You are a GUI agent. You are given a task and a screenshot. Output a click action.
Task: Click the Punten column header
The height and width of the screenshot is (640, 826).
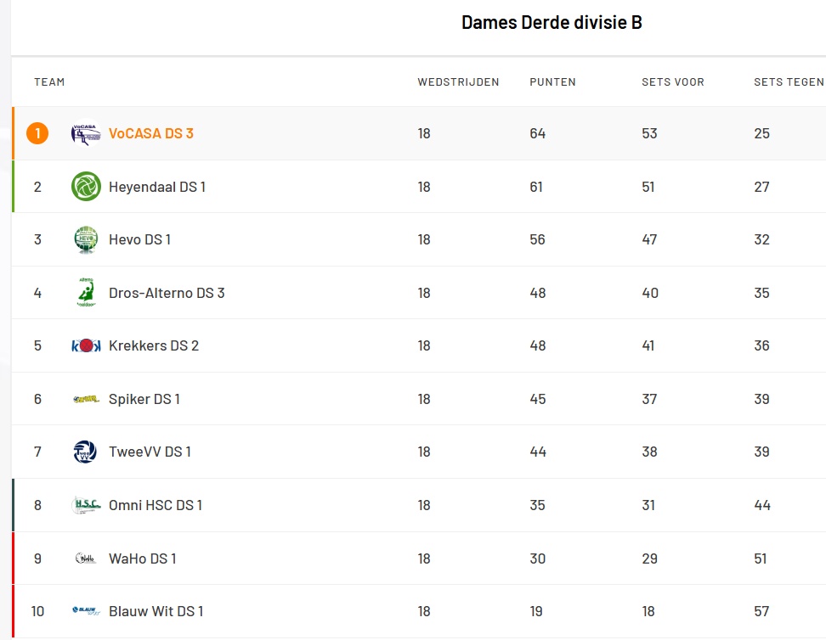tap(552, 82)
